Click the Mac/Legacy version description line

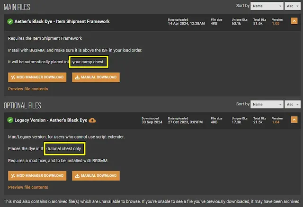pos(66,137)
